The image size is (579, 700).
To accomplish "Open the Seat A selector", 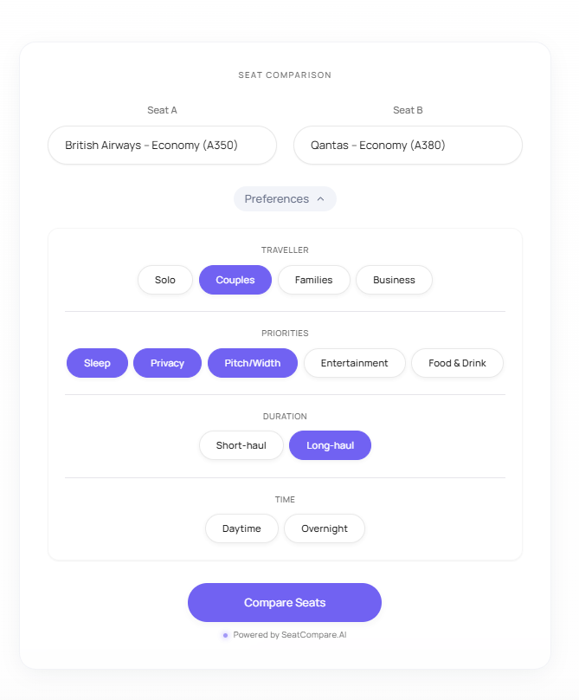I will [x=162, y=145].
